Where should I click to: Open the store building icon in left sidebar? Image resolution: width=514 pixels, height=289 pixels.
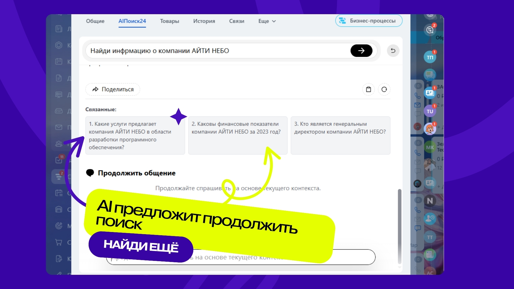click(59, 209)
